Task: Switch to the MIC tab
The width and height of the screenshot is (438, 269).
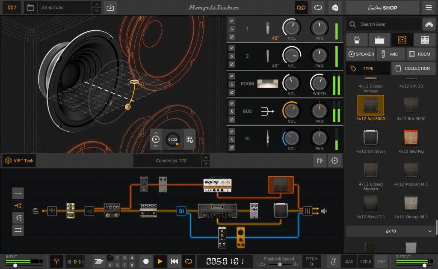Action: pyautogui.click(x=391, y=54)
